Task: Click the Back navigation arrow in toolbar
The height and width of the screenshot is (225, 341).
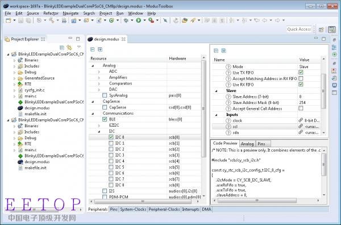Action: click(x=265, y=20)
